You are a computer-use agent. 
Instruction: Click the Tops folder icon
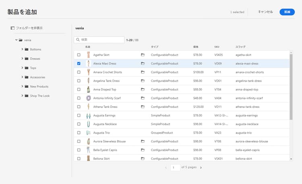27,68
